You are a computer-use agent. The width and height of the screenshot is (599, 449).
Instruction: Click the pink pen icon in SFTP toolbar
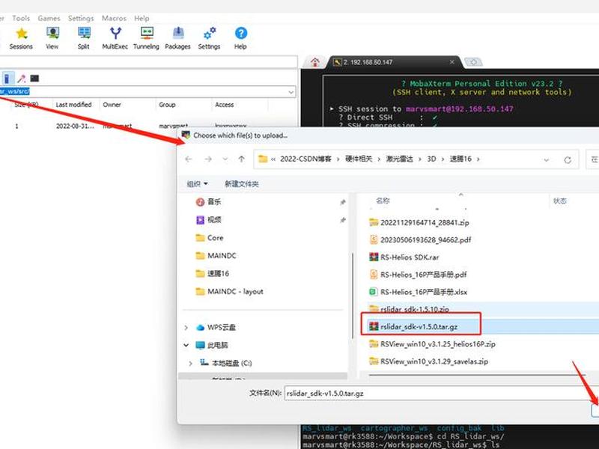coord(22,79)
